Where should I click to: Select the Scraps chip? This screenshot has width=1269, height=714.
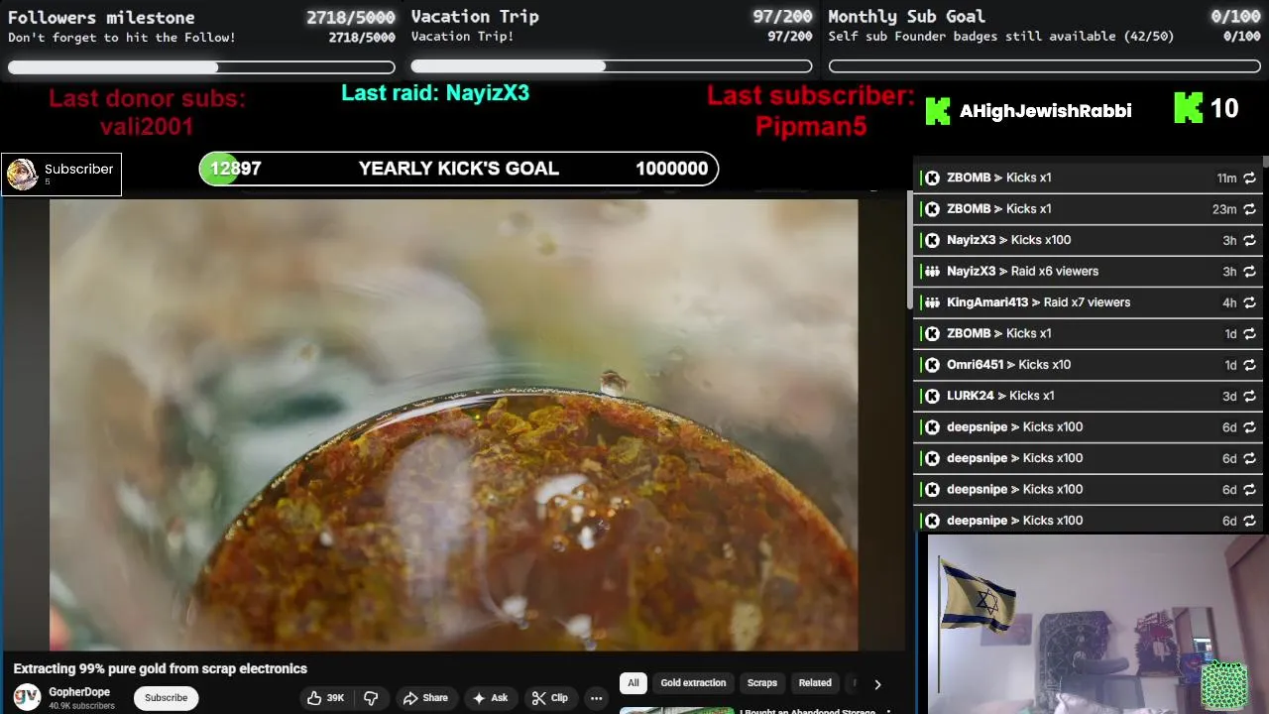762,683
